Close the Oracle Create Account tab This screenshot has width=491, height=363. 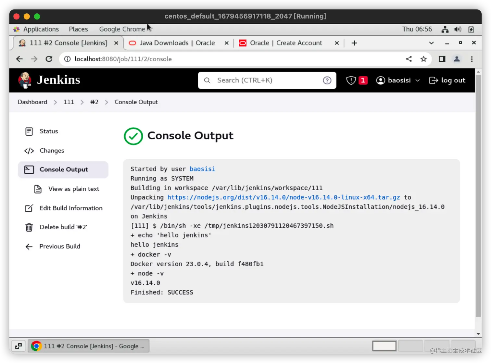coord(337,43)
